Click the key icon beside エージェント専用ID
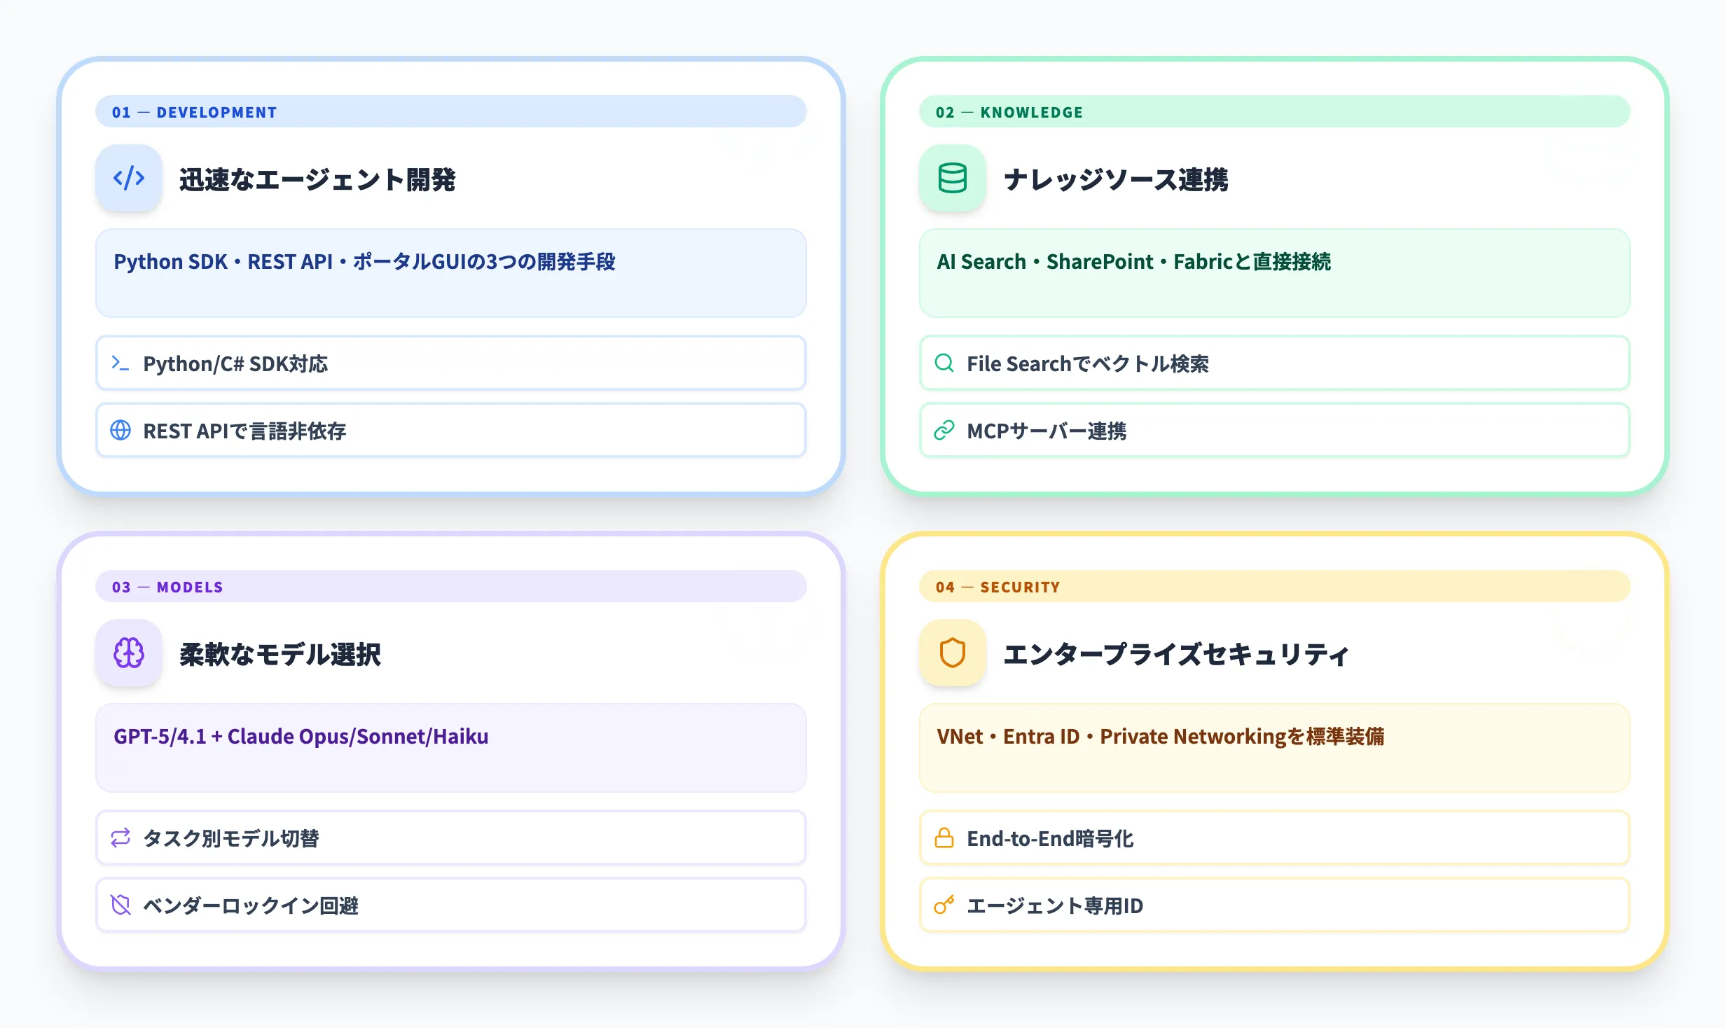 point(944,905)
